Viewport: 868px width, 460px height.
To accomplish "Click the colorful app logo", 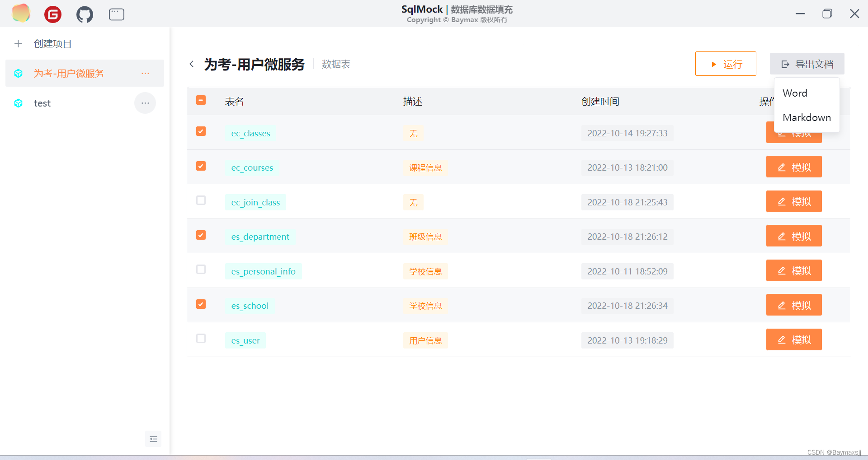I will point(21,13).
